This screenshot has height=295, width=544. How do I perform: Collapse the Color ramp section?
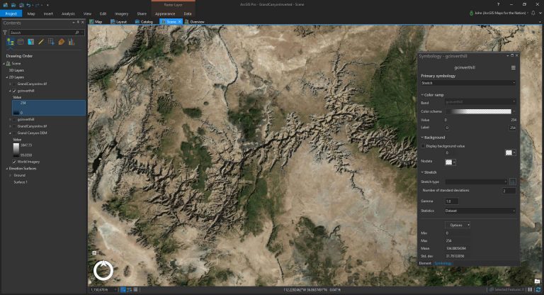click(422, 95)
